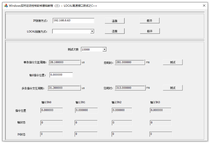Click 断开 button in the LOCAL链接方式 row
Image resolution: width=211 pixels, height=144 pixels.
point(150,31)
